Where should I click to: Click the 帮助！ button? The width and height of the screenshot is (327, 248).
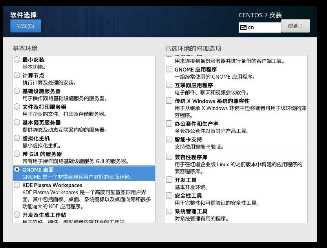(295, 26)
